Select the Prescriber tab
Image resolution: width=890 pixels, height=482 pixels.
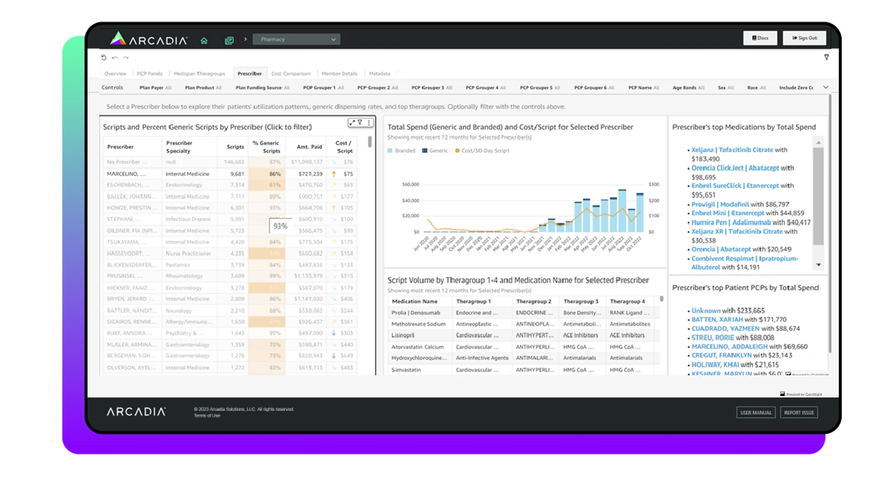tap(250, 74)
